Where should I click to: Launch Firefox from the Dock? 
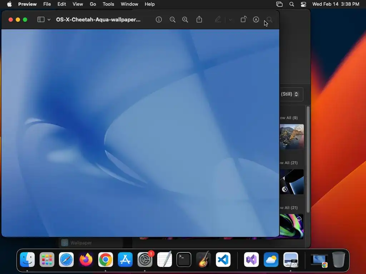click(x=86, y=260)
